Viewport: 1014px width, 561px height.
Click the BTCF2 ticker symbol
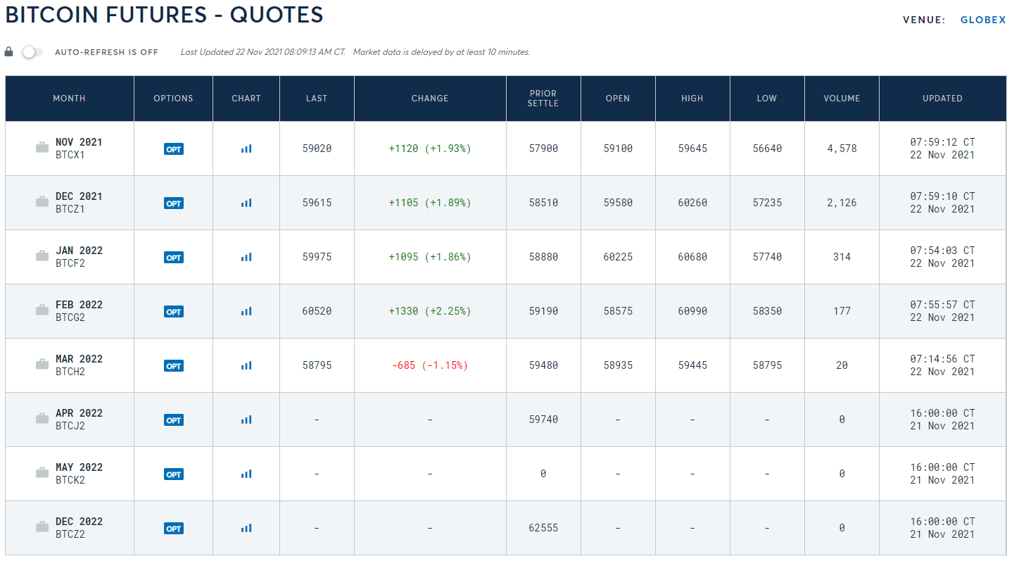point(70,263)
